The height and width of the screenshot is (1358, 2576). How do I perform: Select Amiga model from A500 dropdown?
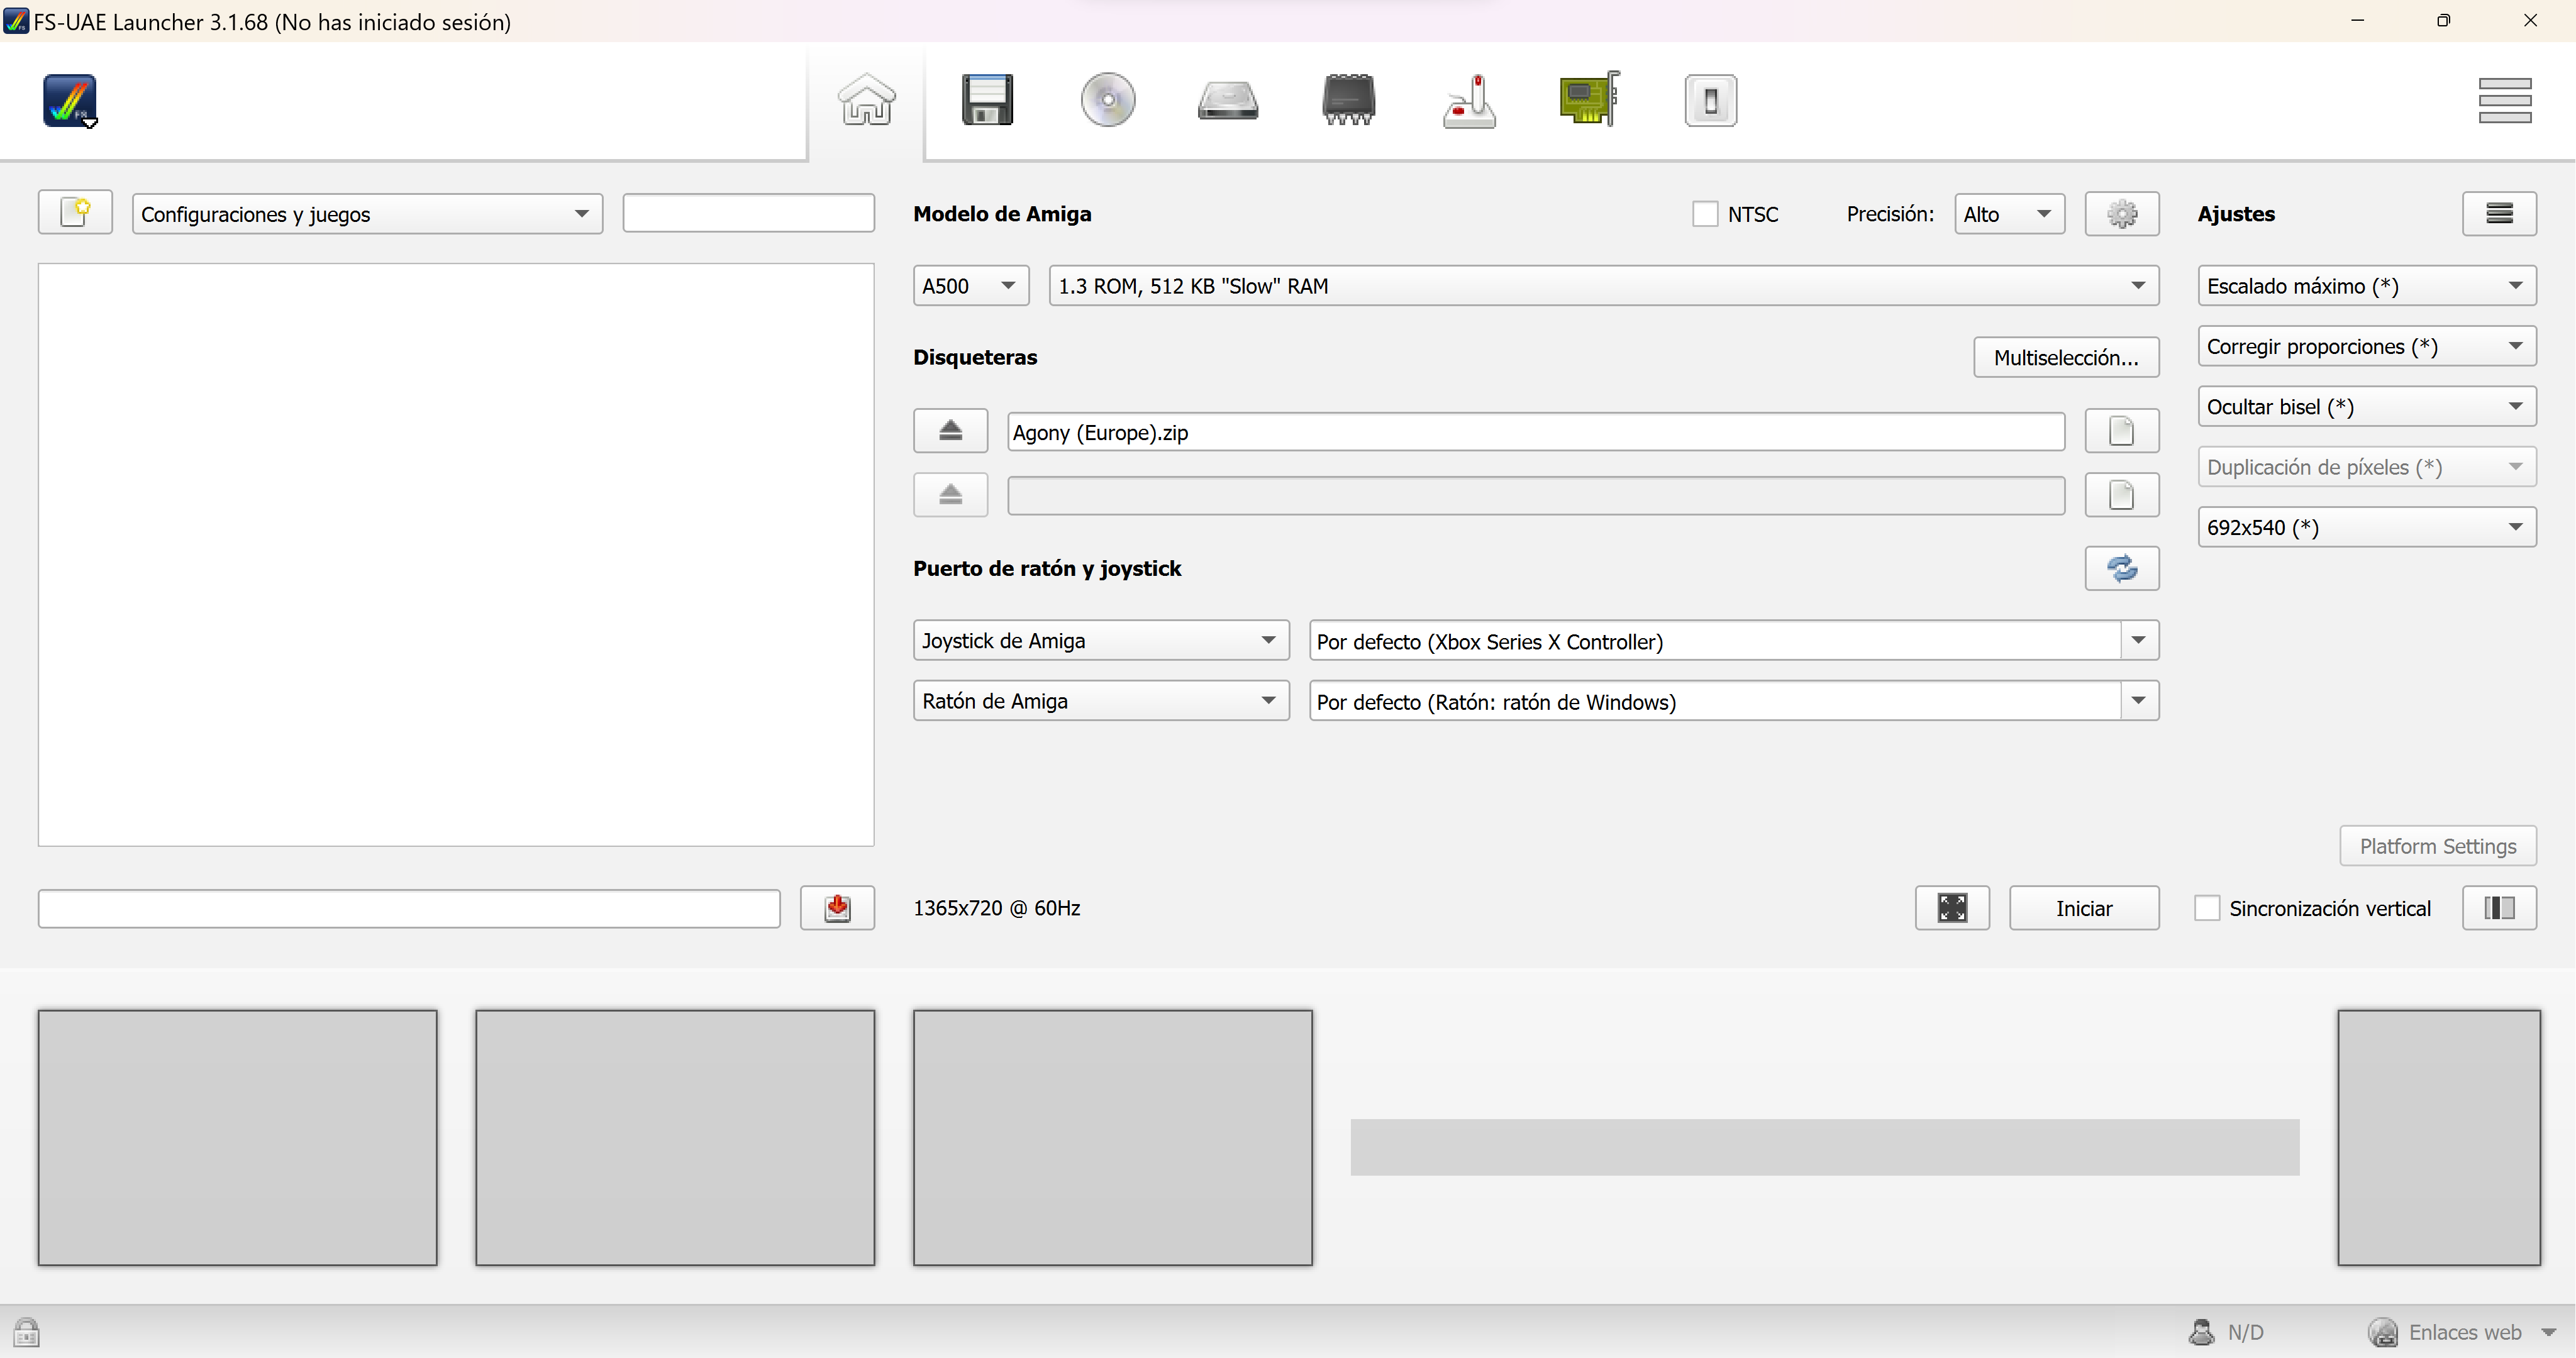970,286
